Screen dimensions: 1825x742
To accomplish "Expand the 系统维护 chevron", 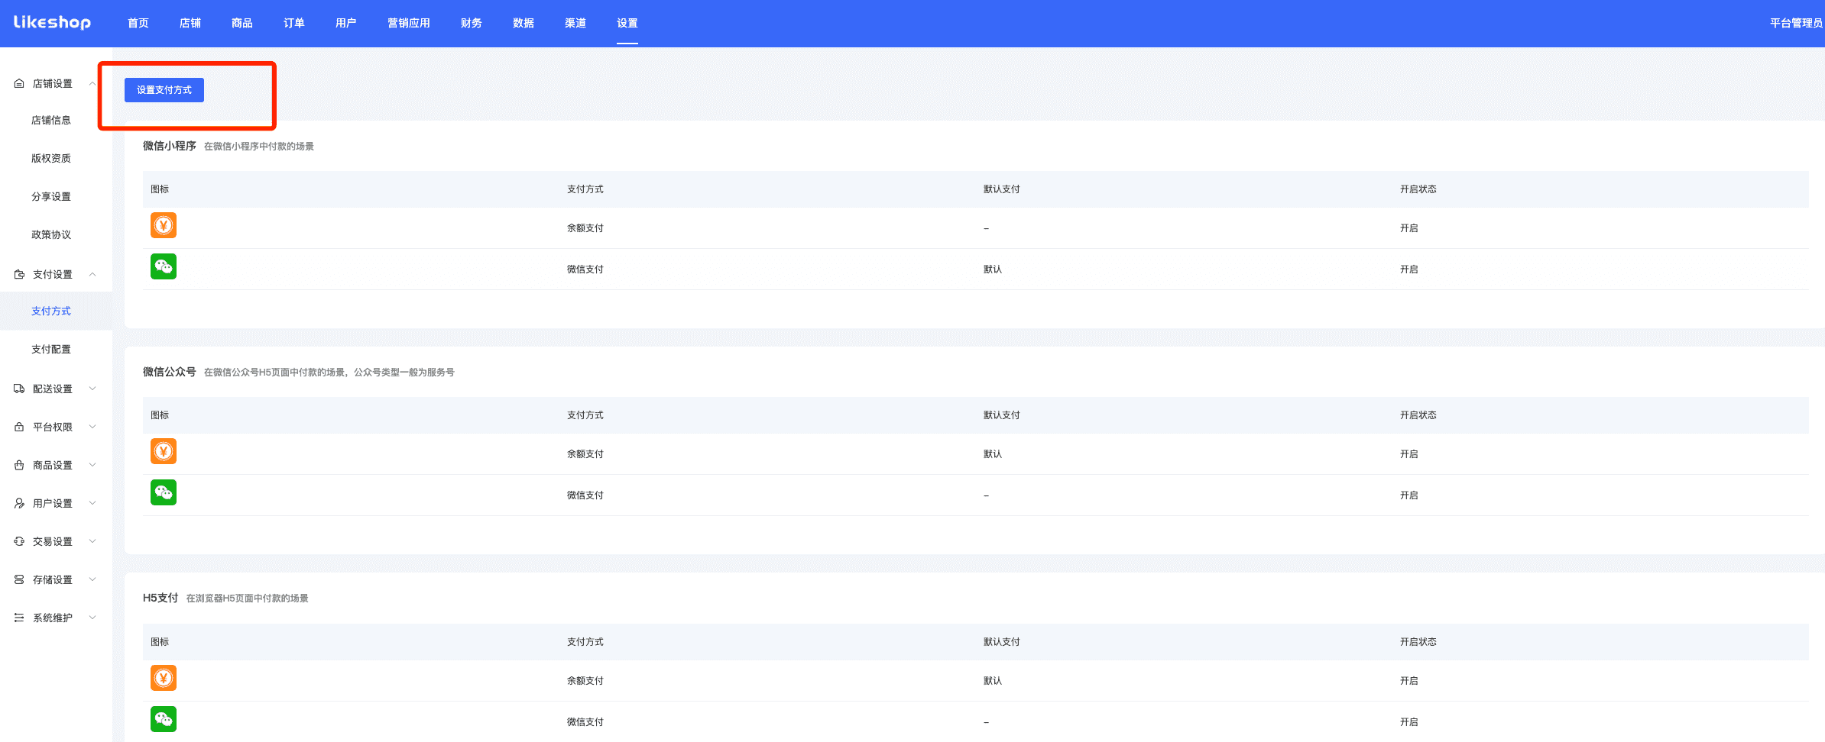I will (92, 618).
